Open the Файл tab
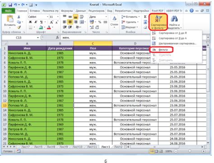The image size is (214, 163). point(8,11)
